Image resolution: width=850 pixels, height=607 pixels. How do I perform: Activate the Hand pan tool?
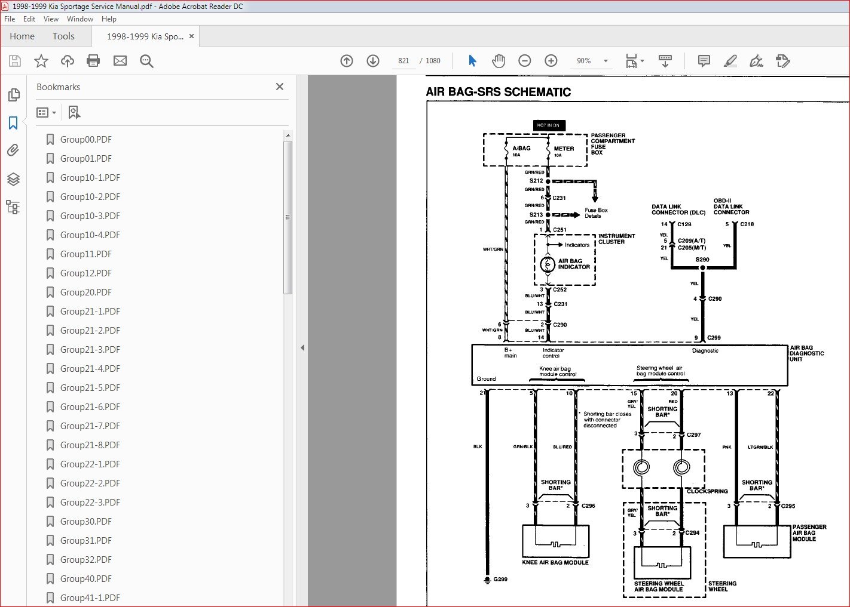point(498,61)
